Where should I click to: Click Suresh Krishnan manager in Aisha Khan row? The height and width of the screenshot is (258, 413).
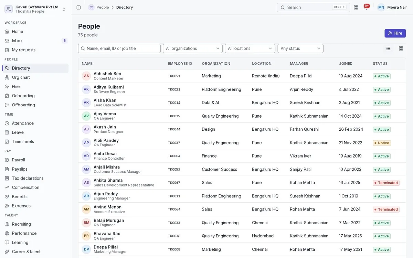coord(305,103)
